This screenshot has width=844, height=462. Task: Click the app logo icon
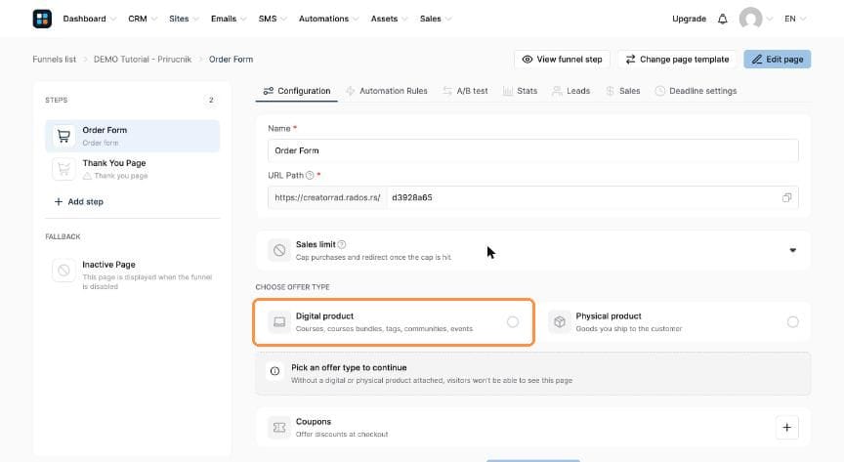[x=42, y=19]
